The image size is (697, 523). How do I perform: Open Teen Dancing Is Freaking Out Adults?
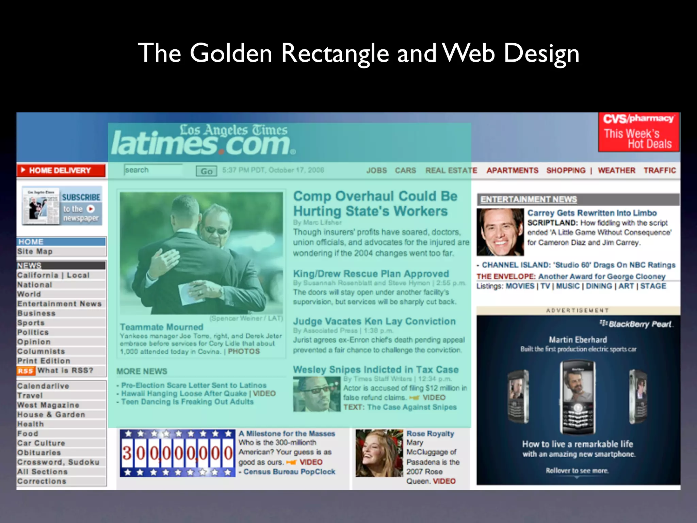[187, 402]
